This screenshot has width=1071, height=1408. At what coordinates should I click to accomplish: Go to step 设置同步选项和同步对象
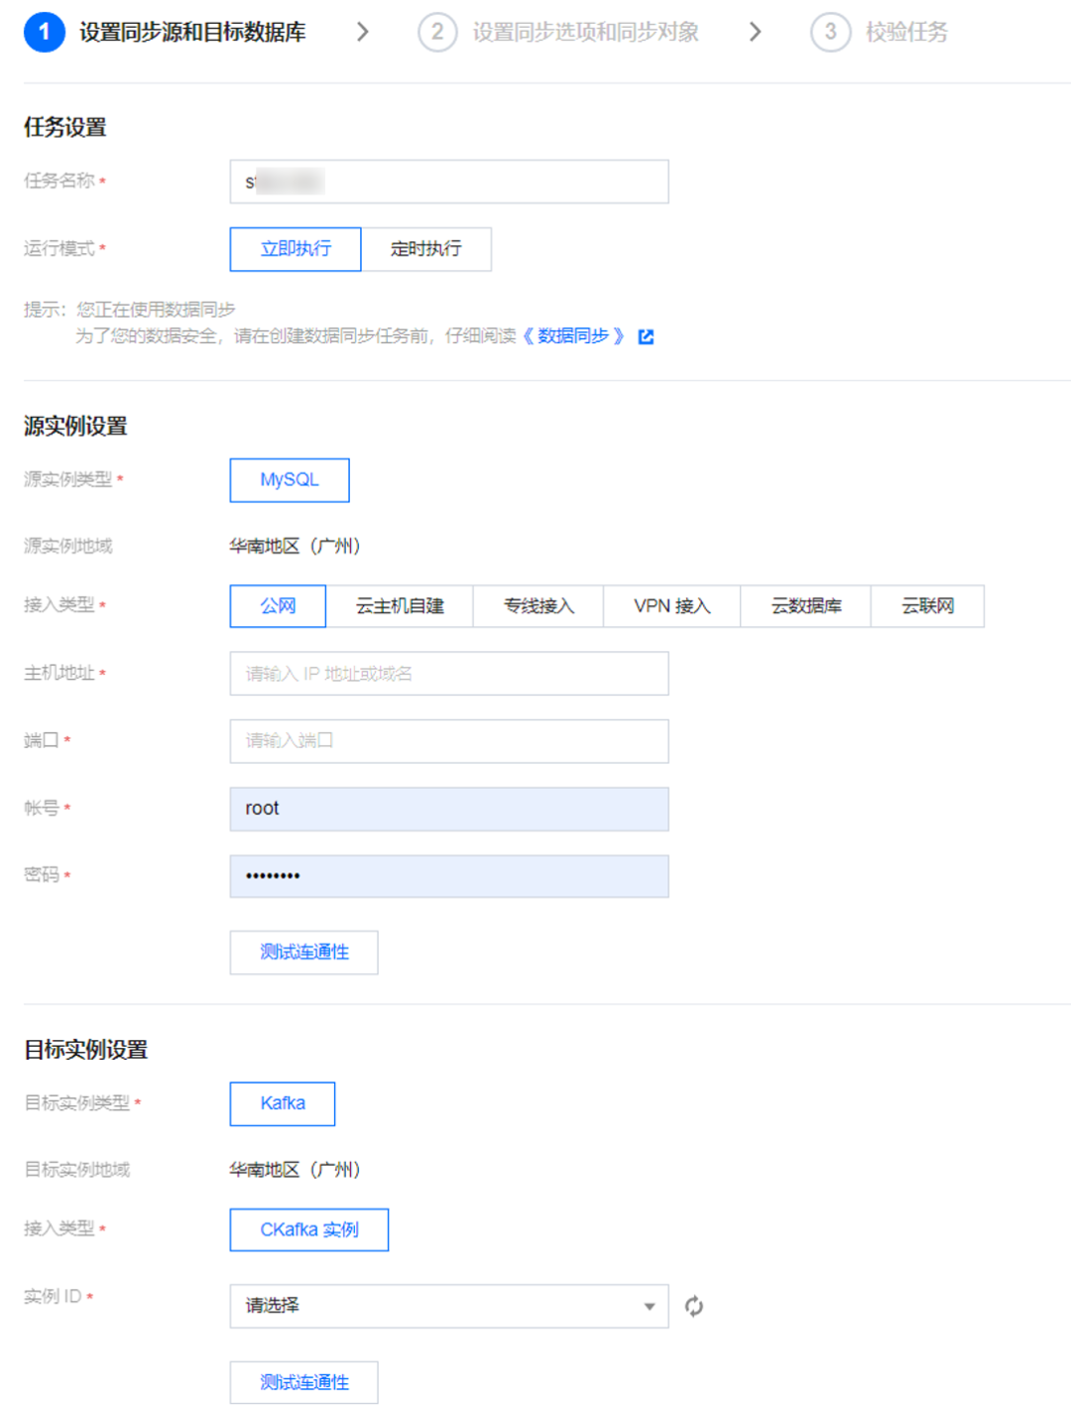pos(585,32)
